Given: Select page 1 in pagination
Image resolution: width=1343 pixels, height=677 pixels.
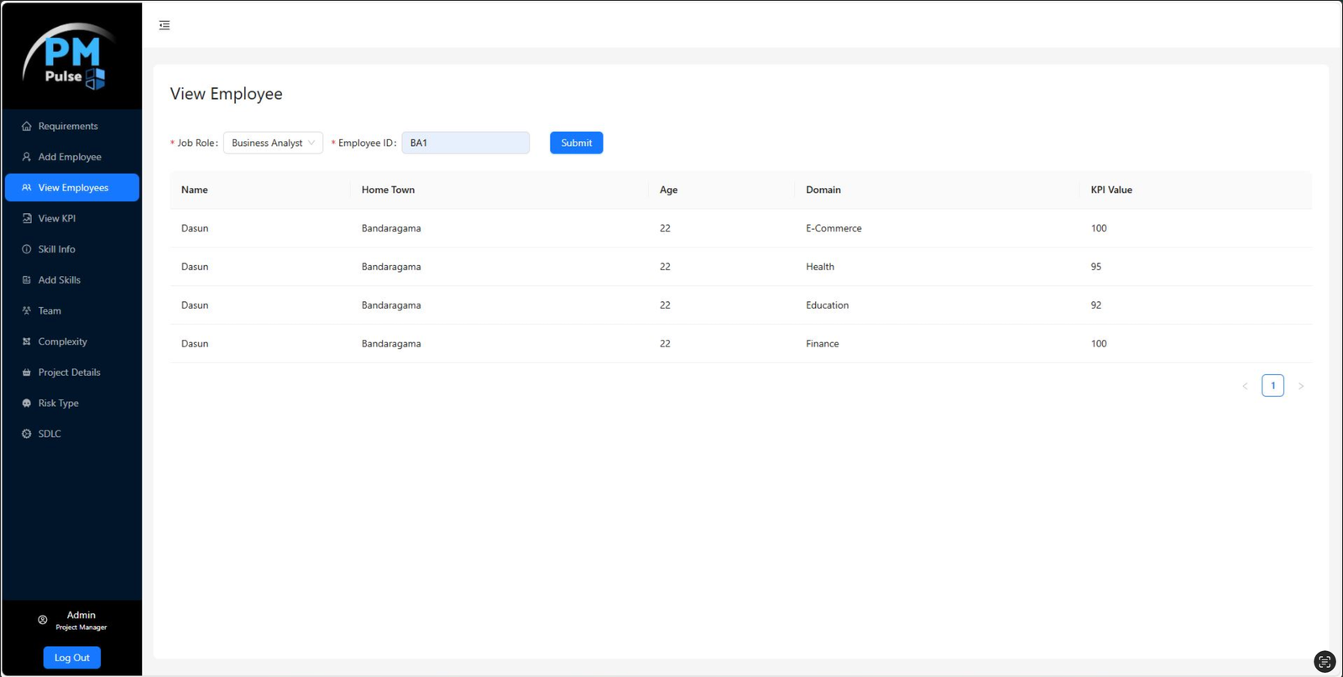Looking at the screenshot, I should (1272, 386).
